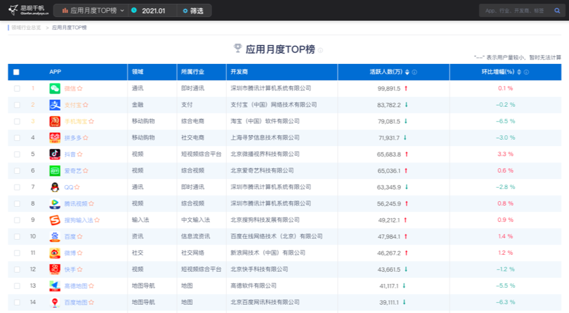The width and height of the screenshot is (569, 313).
Task: Click the 领域 column header
Action: [x=138, y=72]
